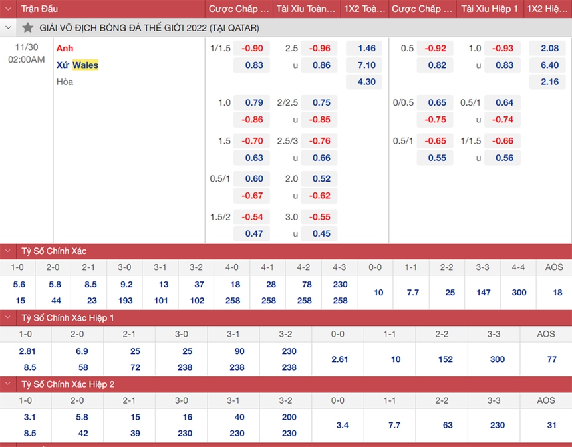This screenshot has height=447, width=572.
Task: Select the Anh team name
Action: click(65, 48)
